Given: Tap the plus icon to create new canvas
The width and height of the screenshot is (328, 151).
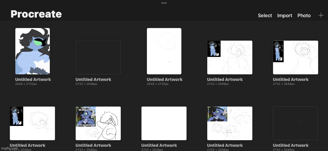Looking at the screenshot, I should (x=321, y=15).
